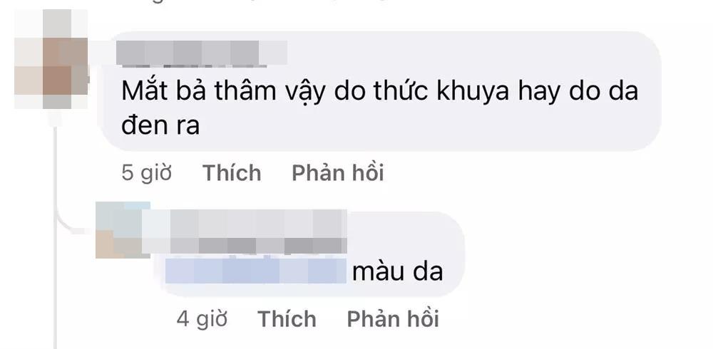Viewport: 713px width, 349px height.
Task: Open the '5 giờ' timestamp link
Action: 146,173
